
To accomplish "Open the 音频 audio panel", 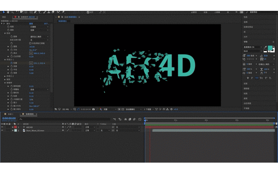I will (245, 22).
